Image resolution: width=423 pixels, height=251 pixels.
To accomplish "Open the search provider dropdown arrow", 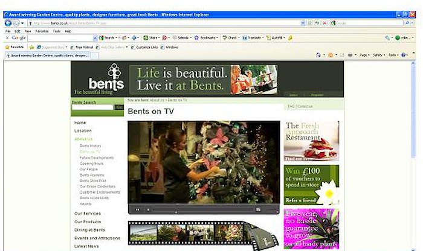I will tap(412, 23).
